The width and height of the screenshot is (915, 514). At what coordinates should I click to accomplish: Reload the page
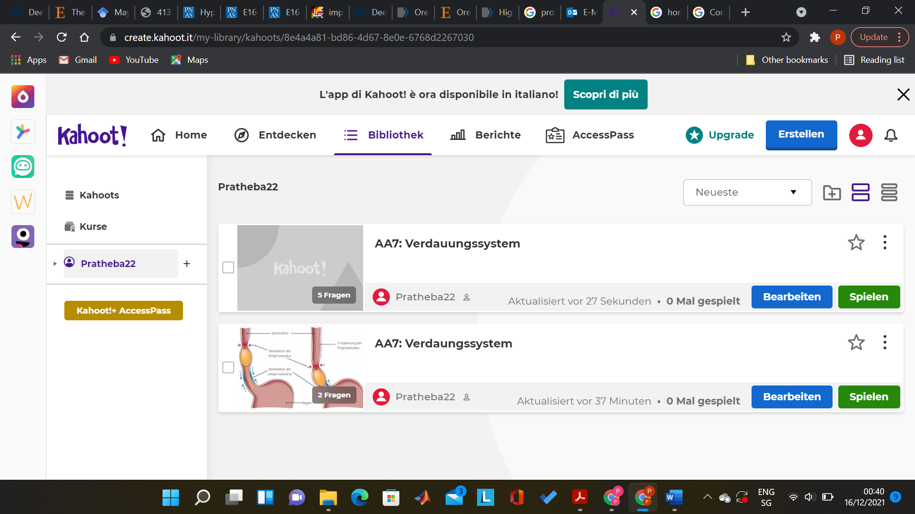(61, 37)
